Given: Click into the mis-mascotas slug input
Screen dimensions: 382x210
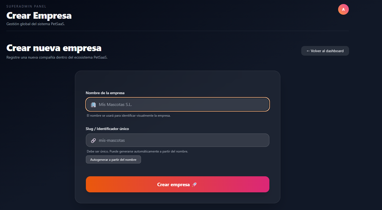Looking at the screenshot, I should click(x=182, y=140).
